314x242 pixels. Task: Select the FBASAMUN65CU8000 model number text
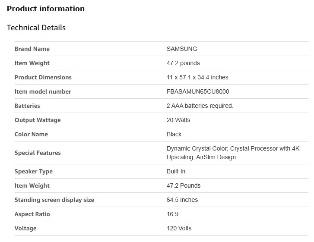point(198,91)
